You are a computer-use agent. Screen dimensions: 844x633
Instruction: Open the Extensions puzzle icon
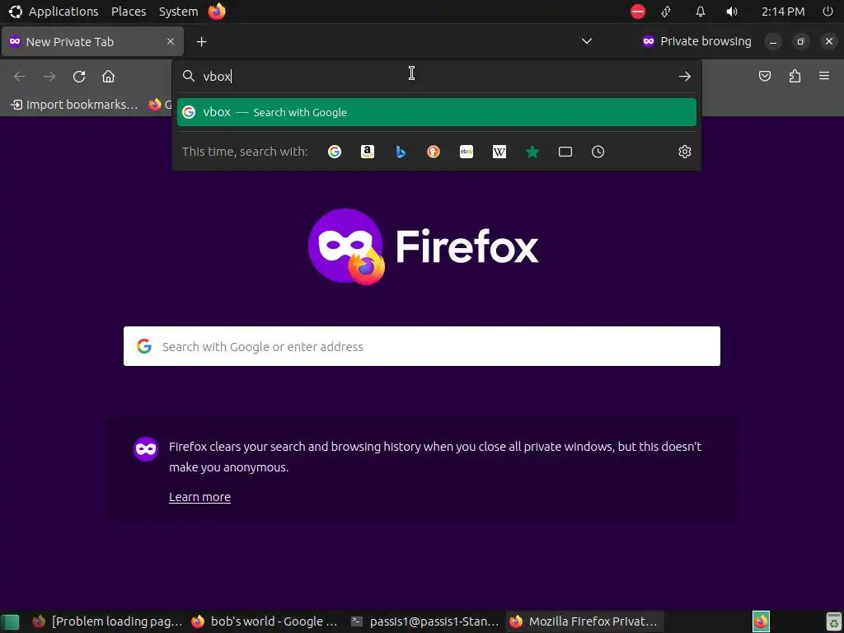(x=795, y=76)
